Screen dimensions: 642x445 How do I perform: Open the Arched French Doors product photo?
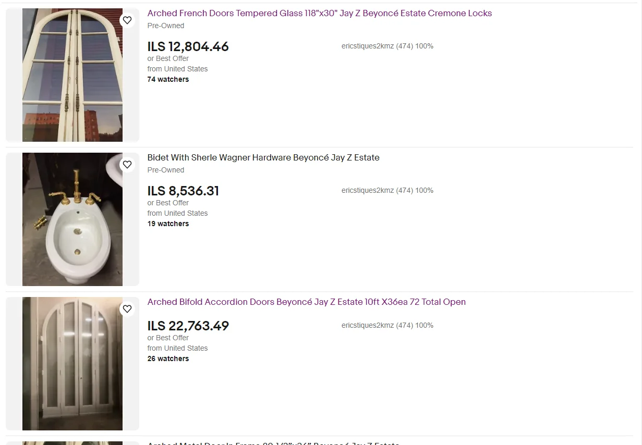(x=72, y=75)
